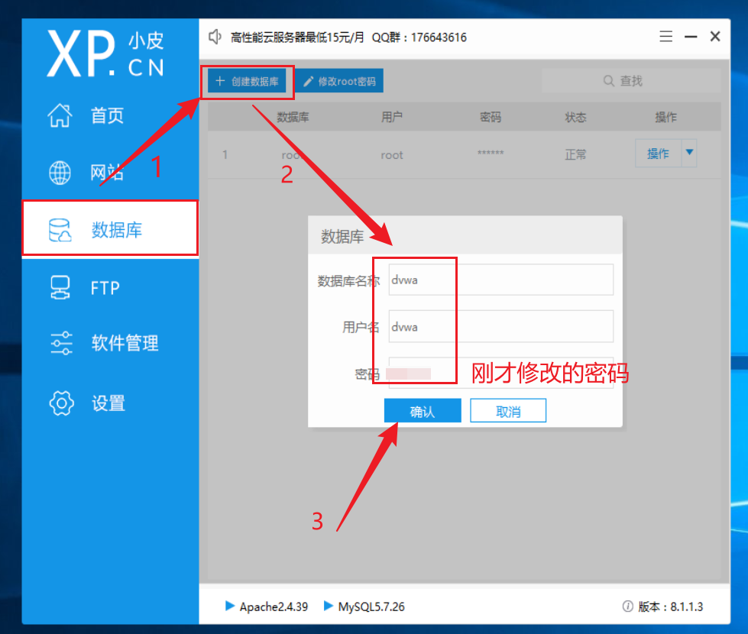Click the 修改root密码 button
The image size is (748, 634).
point(339,81)
